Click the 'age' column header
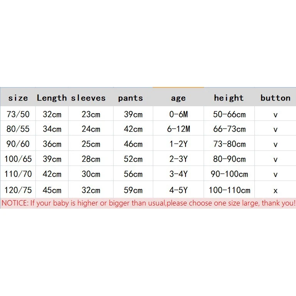Viewport: 296px width, 296px height. tap(178, 99)
